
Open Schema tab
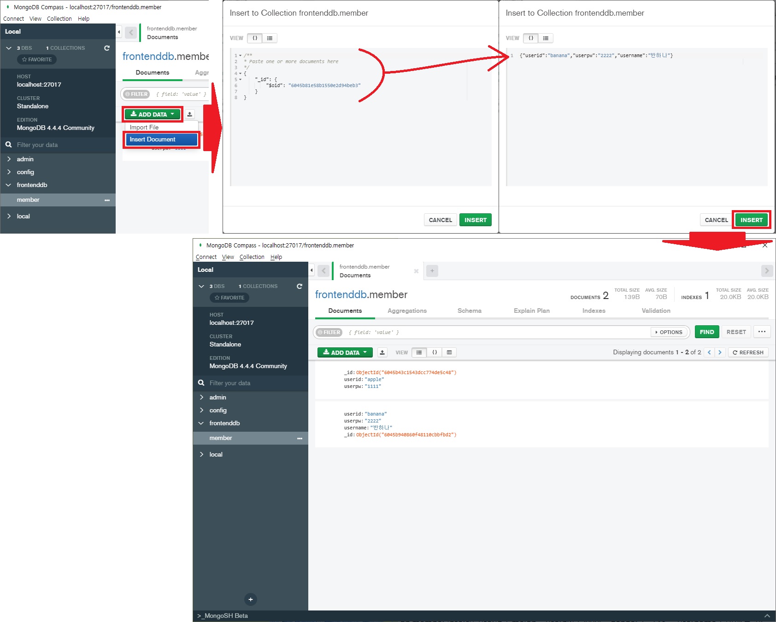(469, 311)
